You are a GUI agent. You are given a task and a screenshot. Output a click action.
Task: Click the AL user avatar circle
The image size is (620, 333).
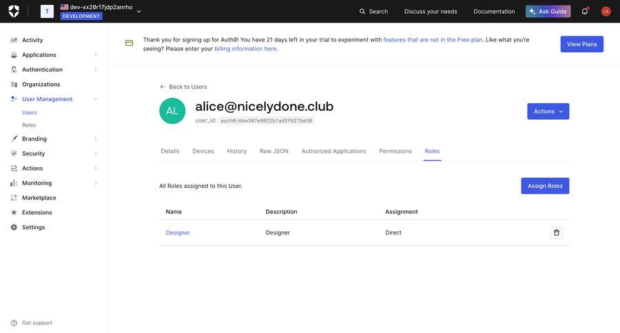coord(172,111)
